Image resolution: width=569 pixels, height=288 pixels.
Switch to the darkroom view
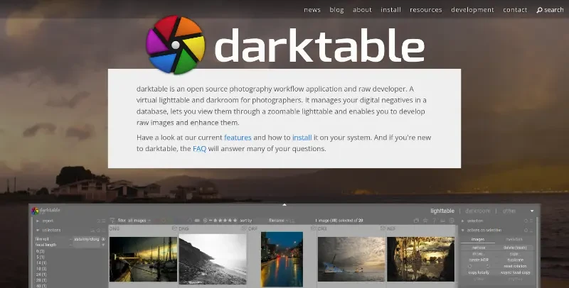477,211
